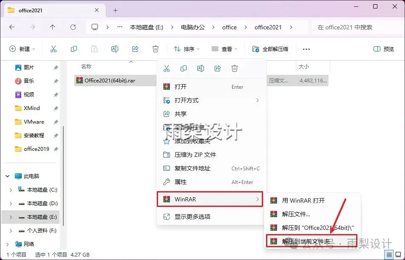Expand the 个人资料 (F:) node
Screen dimensions: 405x260
point(11,231)
